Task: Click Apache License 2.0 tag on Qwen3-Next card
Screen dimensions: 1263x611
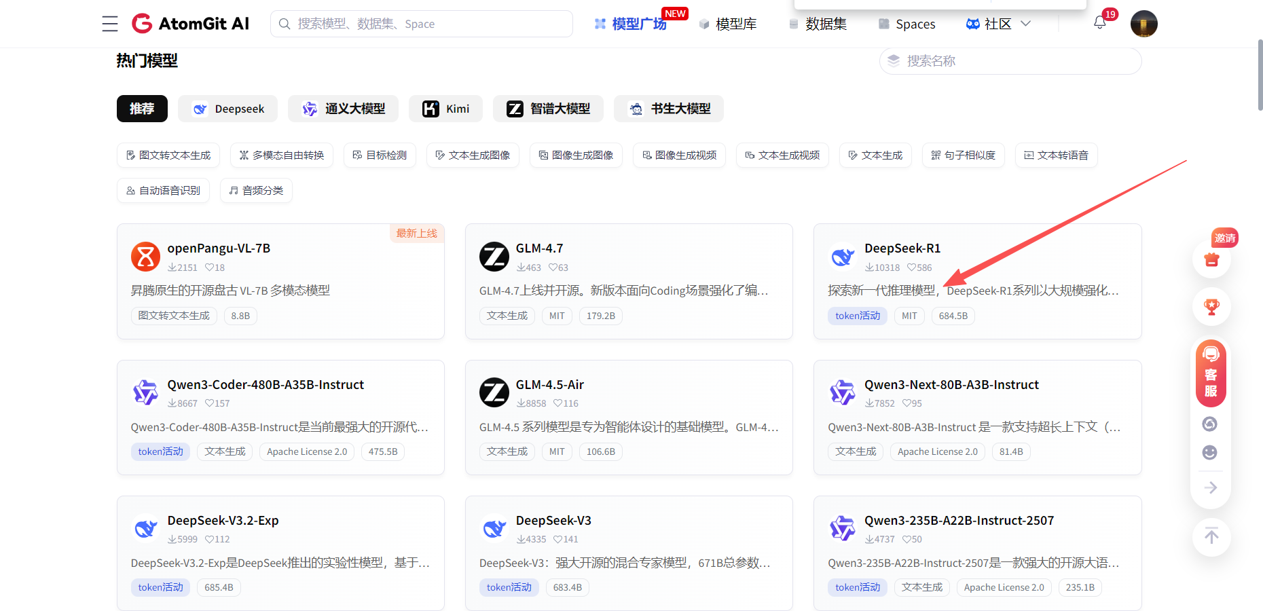Action: click(x=938, y=451)
